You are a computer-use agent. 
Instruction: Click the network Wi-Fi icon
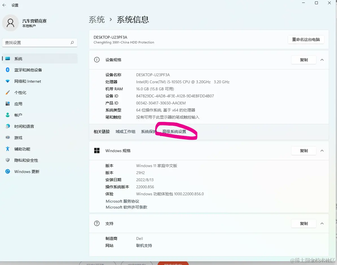(x=8, y=81)
